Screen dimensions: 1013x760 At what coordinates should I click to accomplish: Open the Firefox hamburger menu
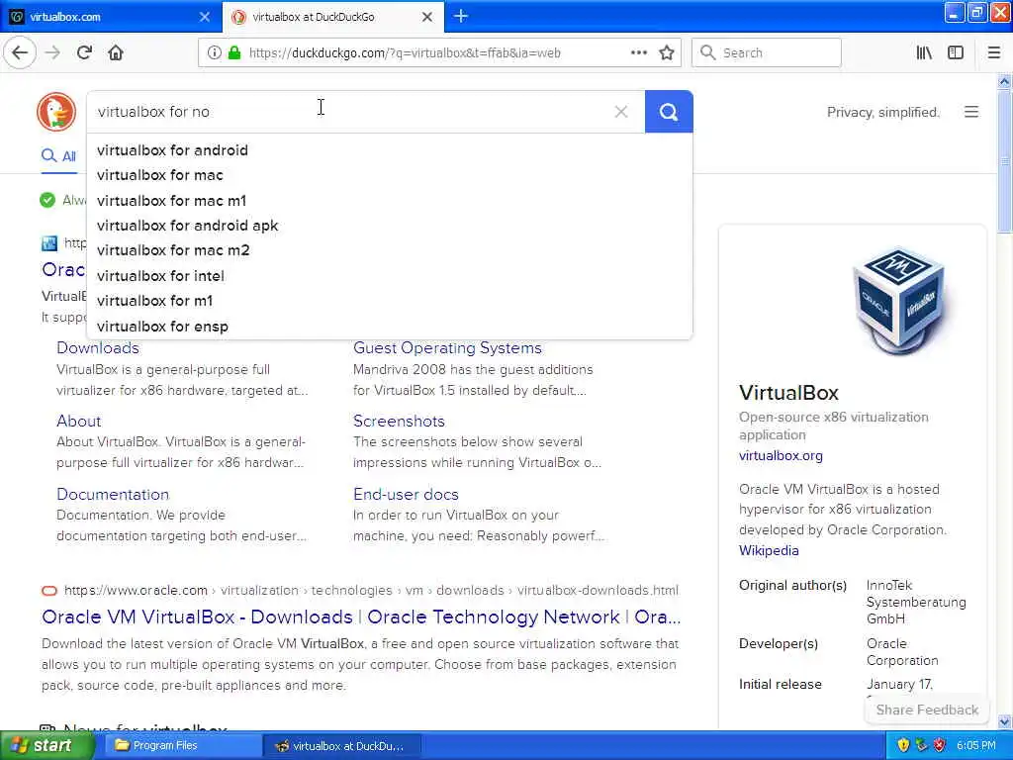pos(994,52)
